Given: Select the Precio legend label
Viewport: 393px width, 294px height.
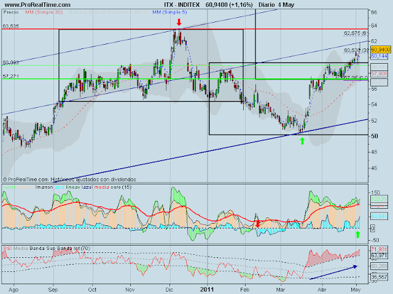Looking at the screenshot, I should pos(11,12).
